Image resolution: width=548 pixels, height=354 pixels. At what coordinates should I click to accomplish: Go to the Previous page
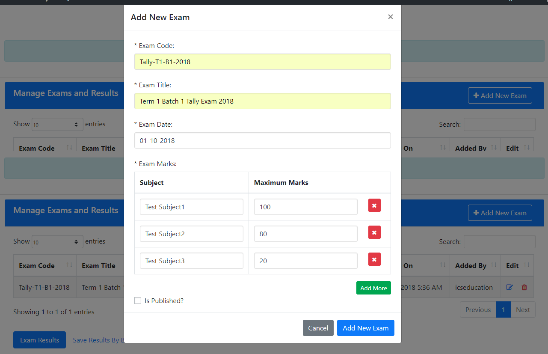tap(478, 309)
